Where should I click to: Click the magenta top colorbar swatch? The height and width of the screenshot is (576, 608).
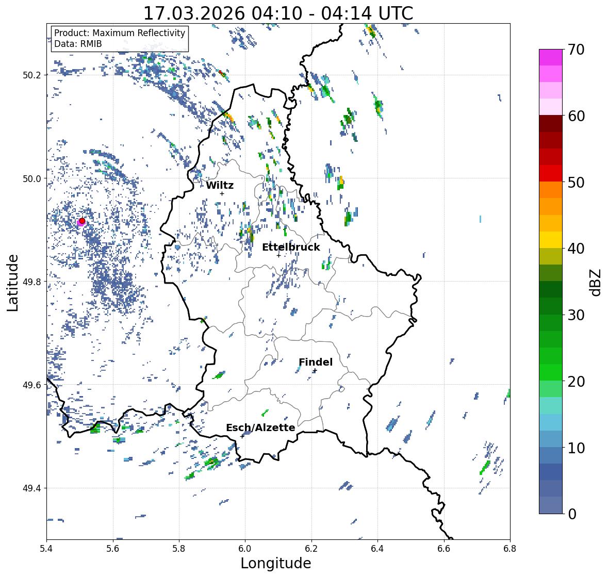pyautogui.click(x=551, y=57)
